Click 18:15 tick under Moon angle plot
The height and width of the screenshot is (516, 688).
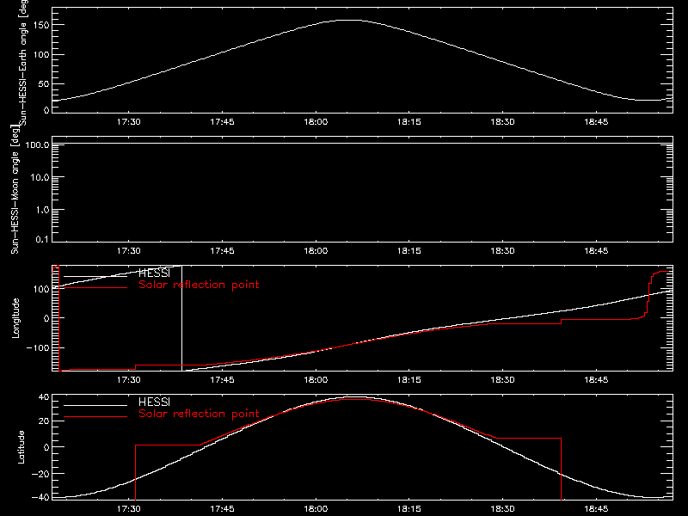(409, 251)
